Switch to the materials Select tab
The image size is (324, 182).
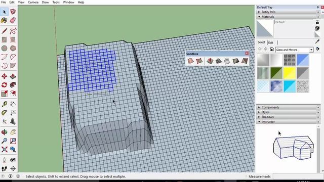click(x=261, y=42)
